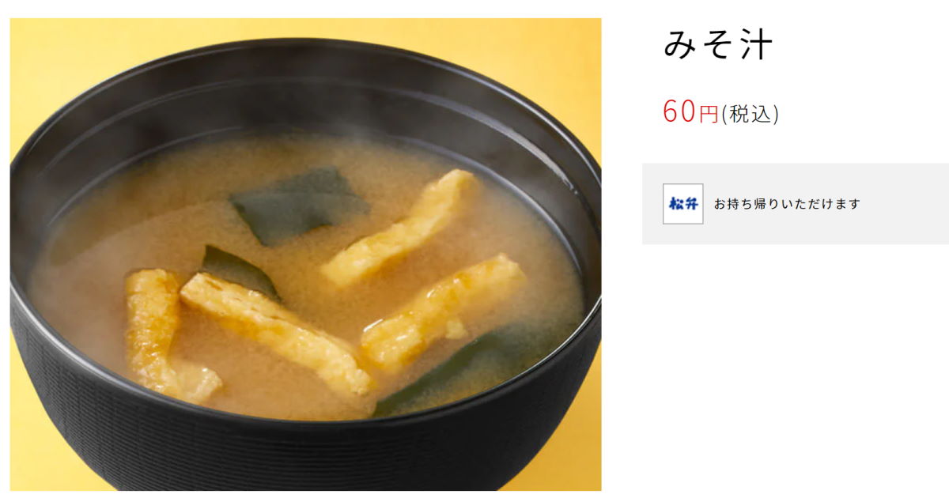Click the red 円 currency character
Screen dimensions: 949x498
(709, 115)
